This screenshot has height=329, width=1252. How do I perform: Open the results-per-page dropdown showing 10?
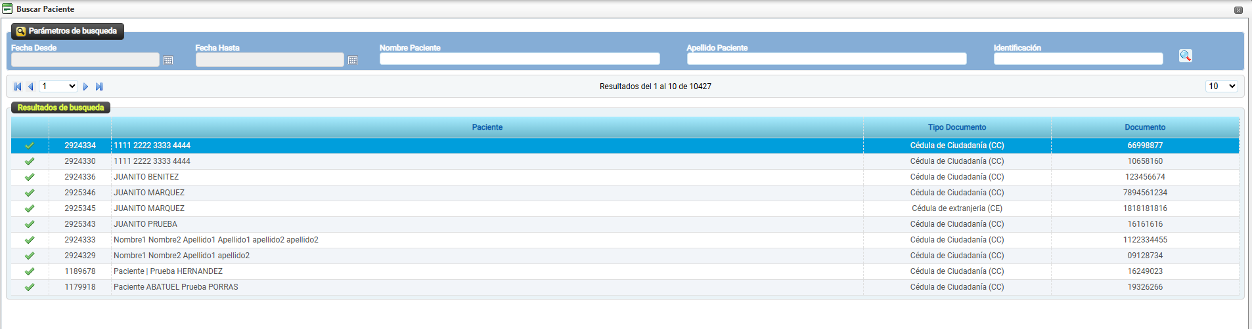(1221, 87)
